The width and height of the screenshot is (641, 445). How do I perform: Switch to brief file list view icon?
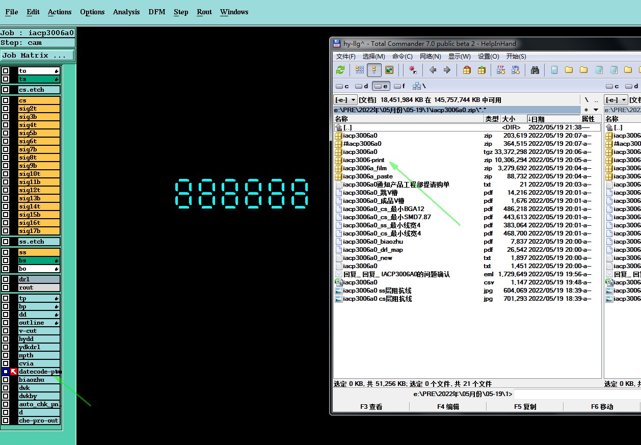[x=360, y=70]
